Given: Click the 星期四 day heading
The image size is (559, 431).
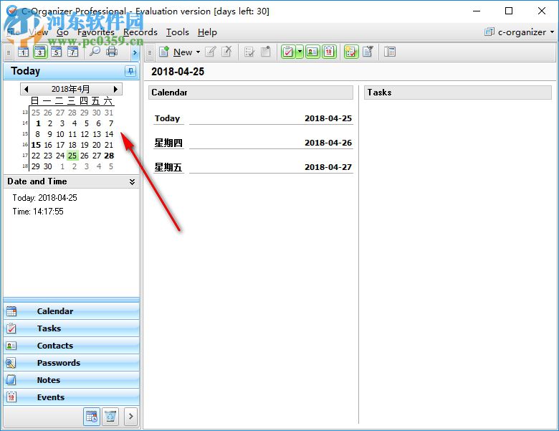Looking at the screenshot, I should tap(168, 143).
